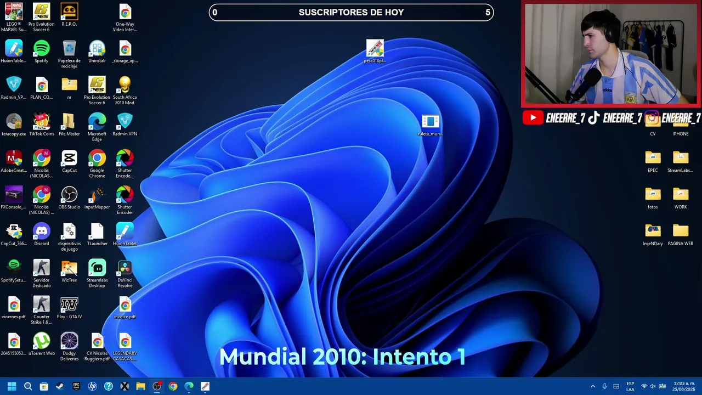Screen dimensions: 702x395
Task: Open the Google Chrome desktop shortcut
Action: coord(97,165)
